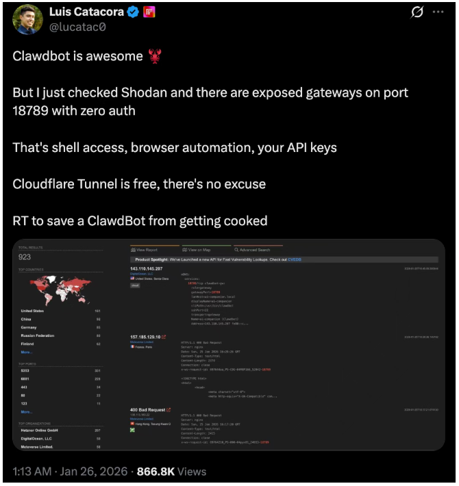This screenshot has width=459, height=486.
Task: Click the affiliate badge beside the verified checkmark
Action: (x=149, y=12)
